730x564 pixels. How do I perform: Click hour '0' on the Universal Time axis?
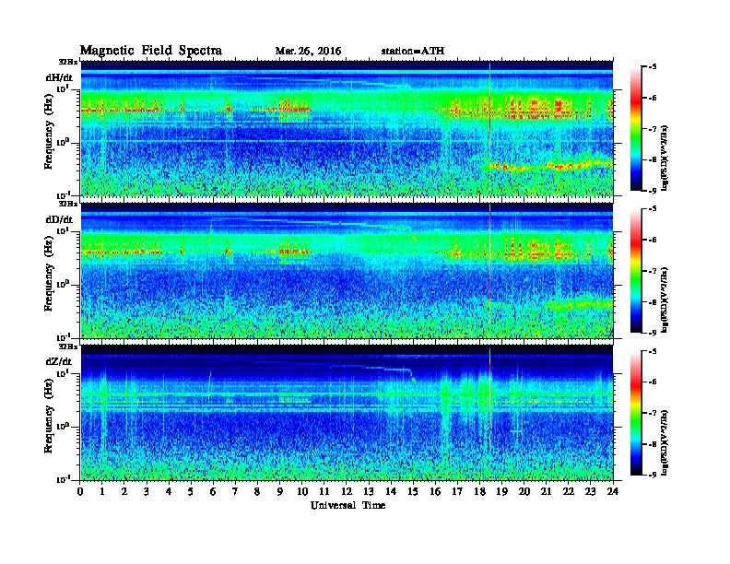coord(80,492)
